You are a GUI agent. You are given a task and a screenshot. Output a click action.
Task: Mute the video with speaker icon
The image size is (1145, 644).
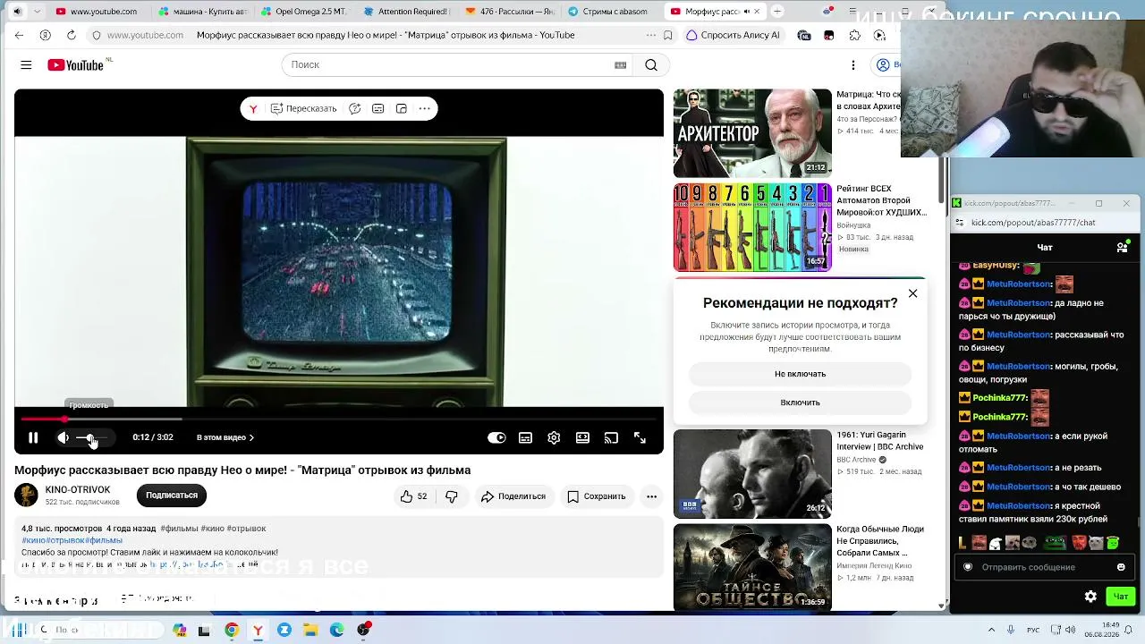[63, 437]
